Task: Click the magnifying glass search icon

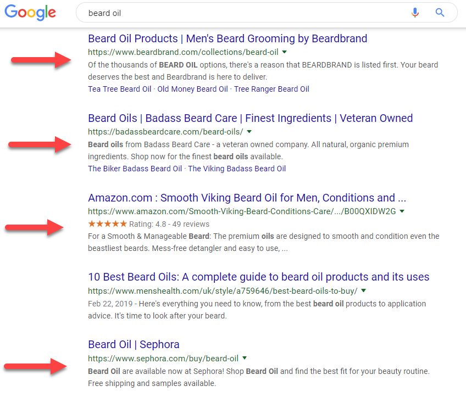Action: point(439,12)
